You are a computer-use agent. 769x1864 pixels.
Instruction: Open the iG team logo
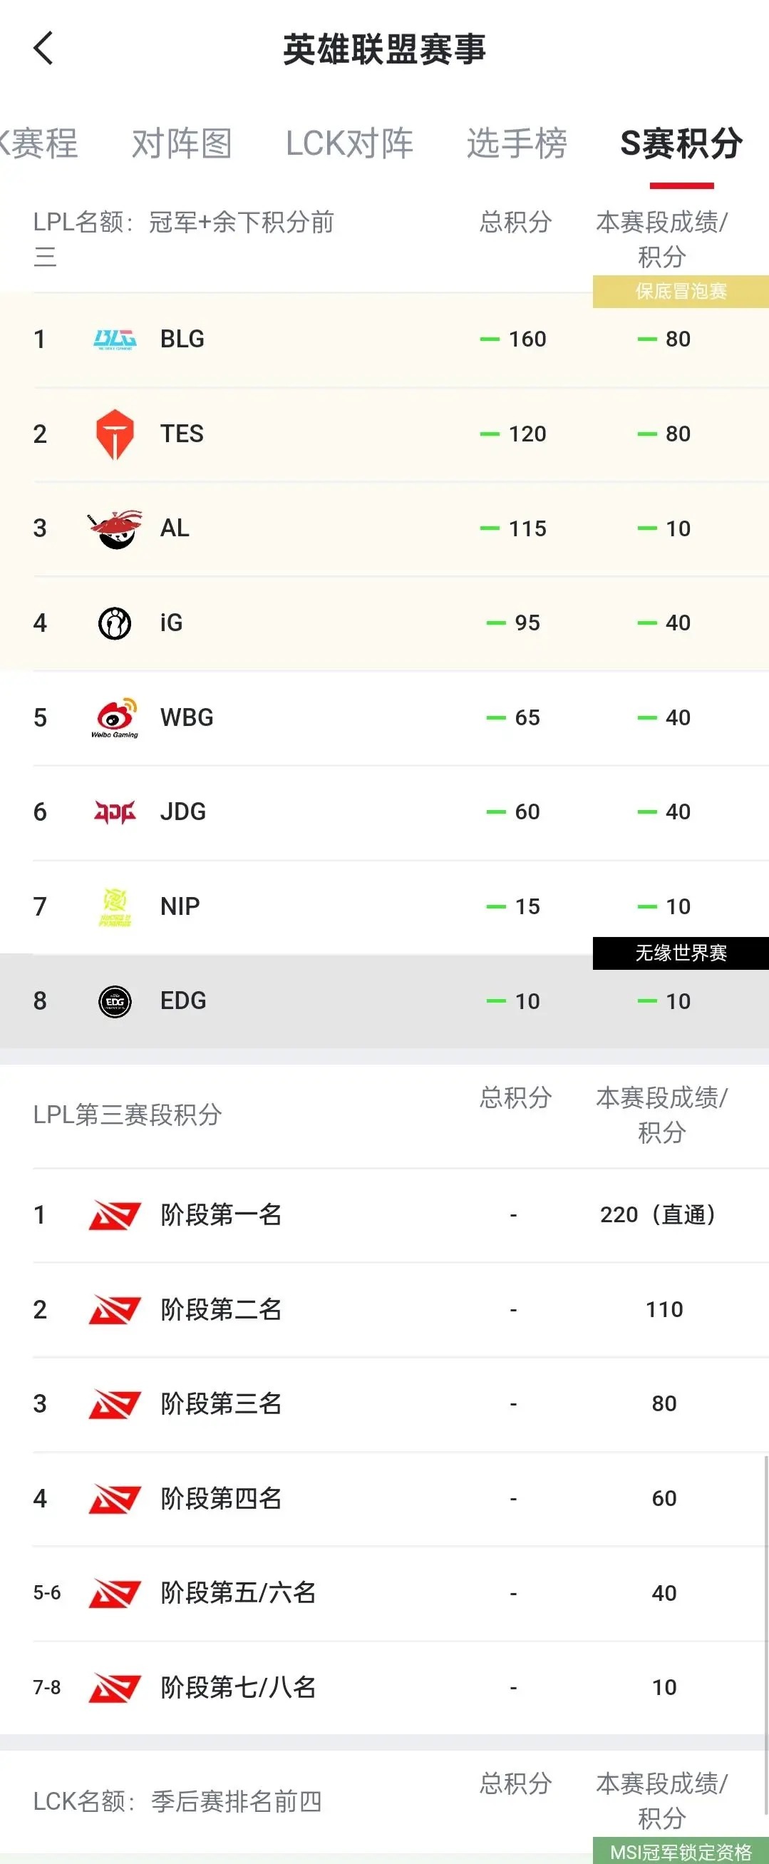tap(114, 623)
